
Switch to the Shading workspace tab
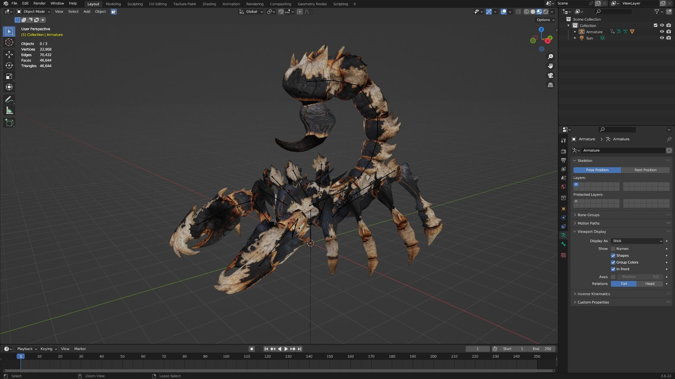tap(209, 4)
